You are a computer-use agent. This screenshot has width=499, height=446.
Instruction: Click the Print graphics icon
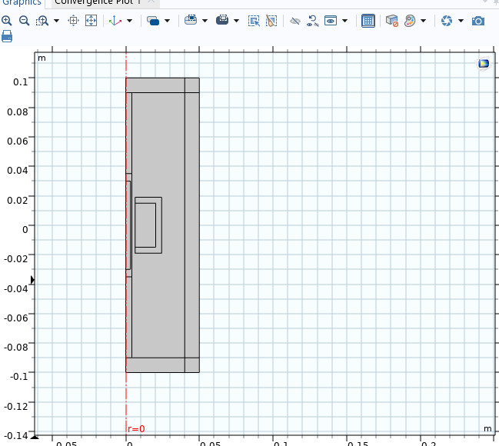(6, 36)
